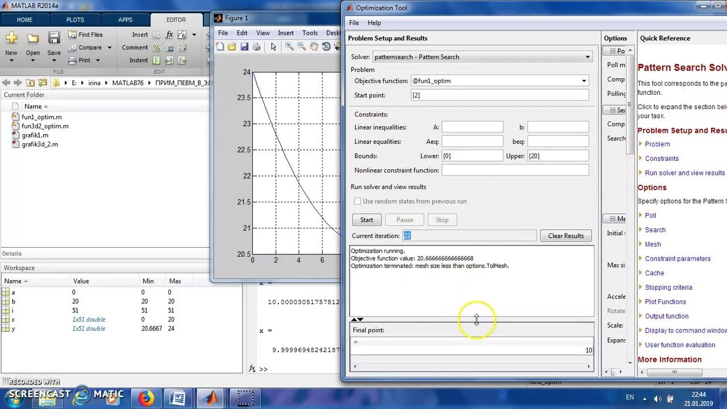Screen dimensions: 727x409
Task: Switch to the HOME tab
Action: click(24, 20)
